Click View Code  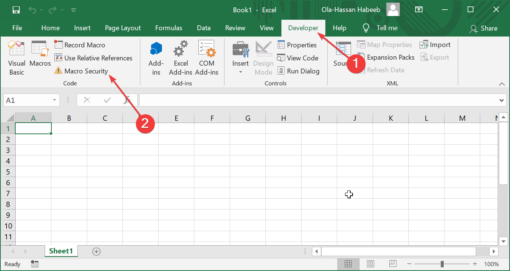pos(298,58)
